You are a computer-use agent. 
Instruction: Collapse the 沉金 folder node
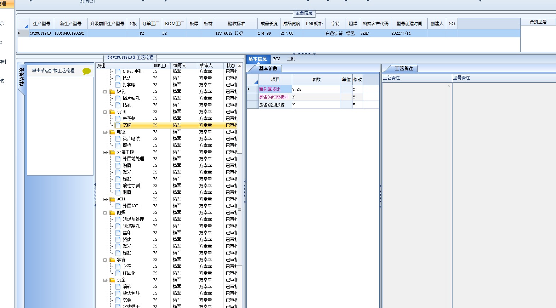point(105,280)
